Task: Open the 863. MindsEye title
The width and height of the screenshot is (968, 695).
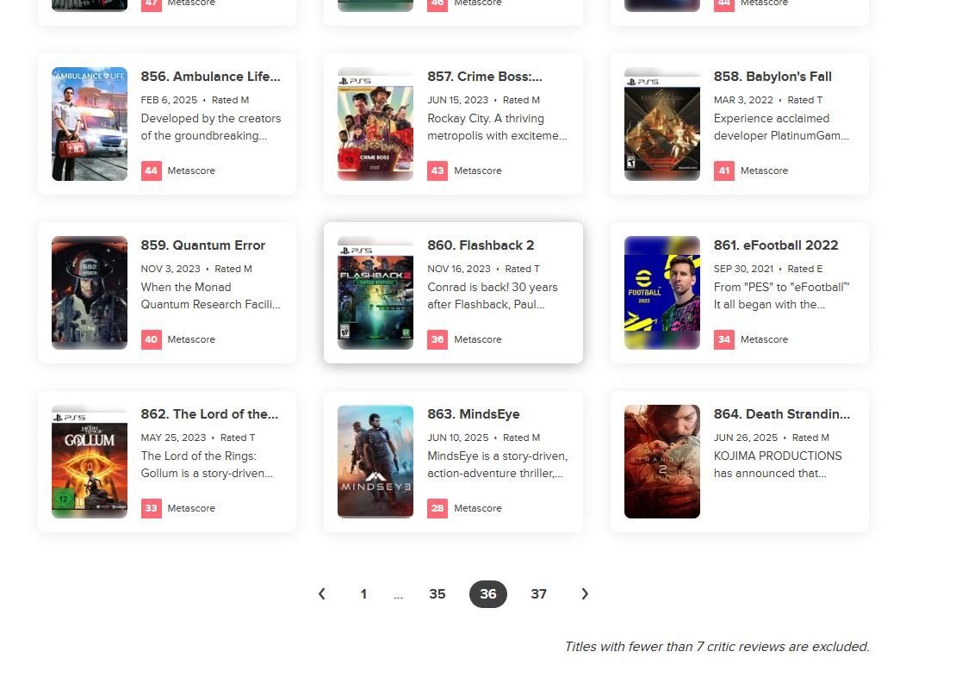Action: [x=474, y=414]
